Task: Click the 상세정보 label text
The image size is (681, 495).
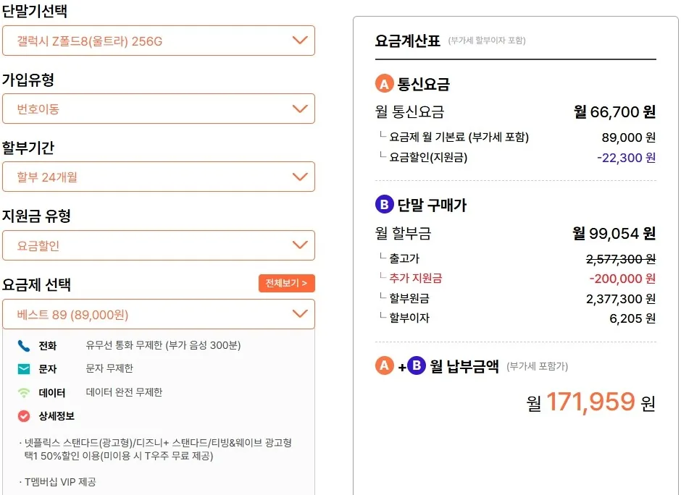Action: pos(57,416)
